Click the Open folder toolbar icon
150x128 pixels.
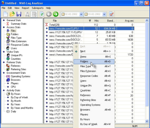click(12, 14)
